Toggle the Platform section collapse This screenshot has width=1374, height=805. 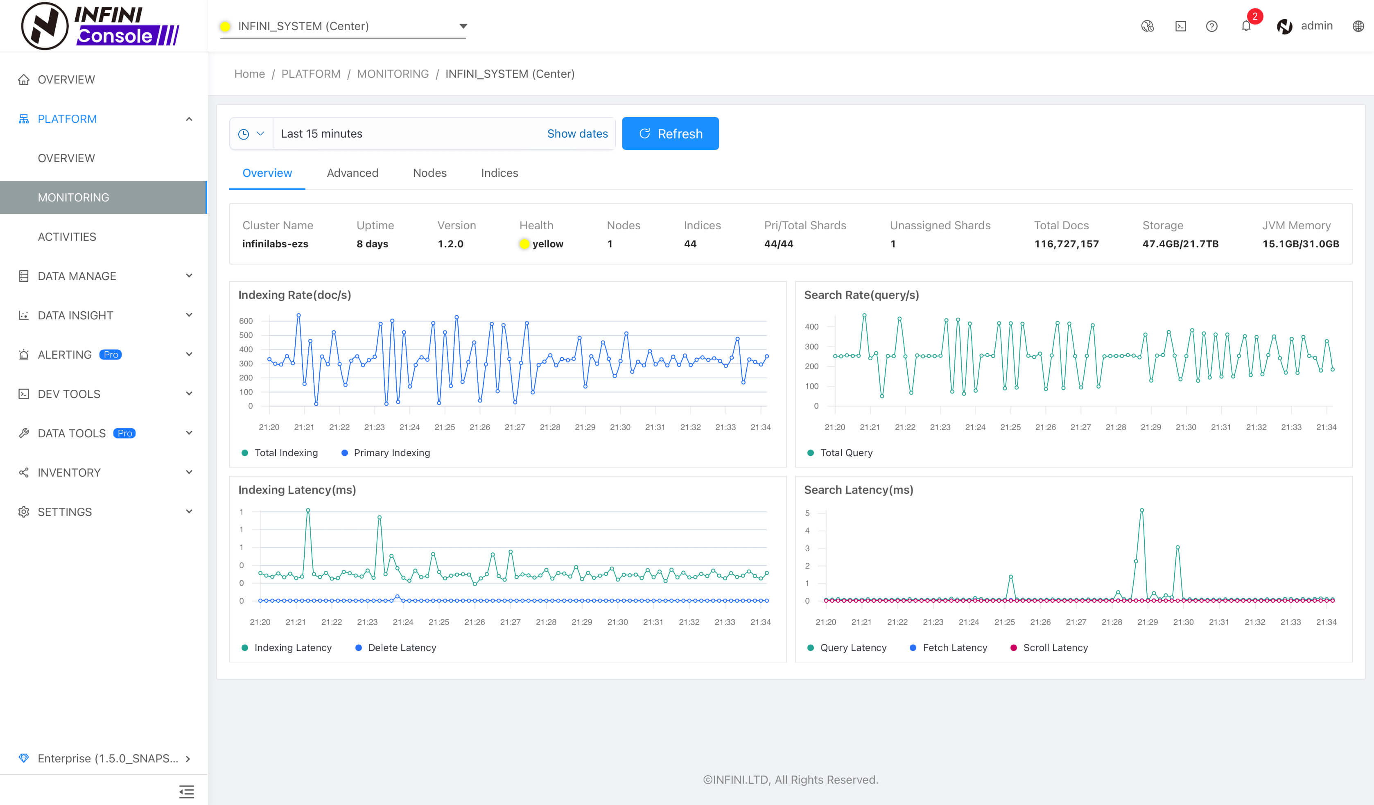click(189, 118)
